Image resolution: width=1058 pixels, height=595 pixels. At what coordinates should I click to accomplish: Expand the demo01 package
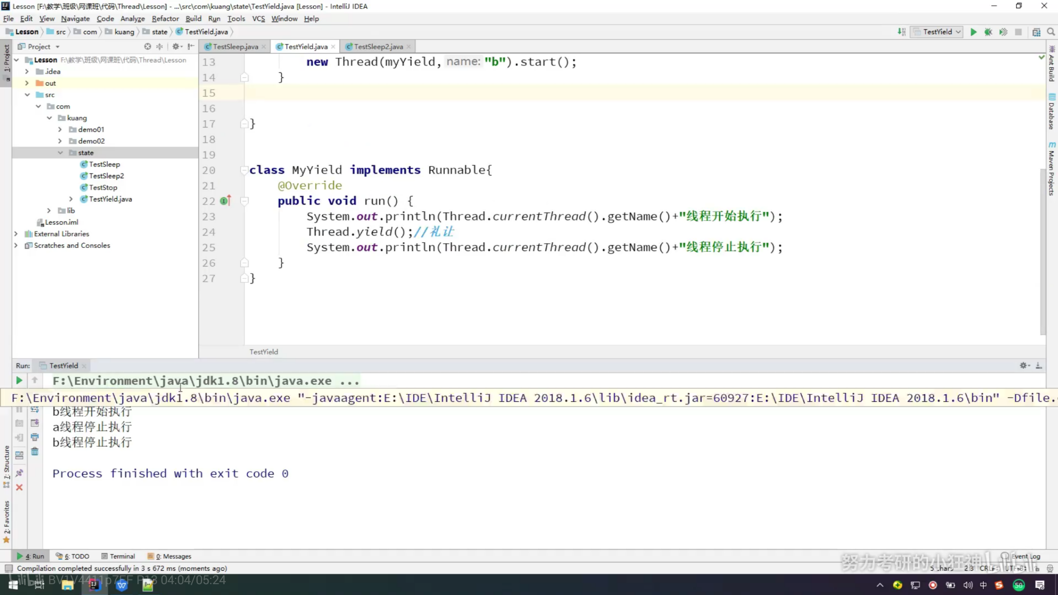coord(60,130)
